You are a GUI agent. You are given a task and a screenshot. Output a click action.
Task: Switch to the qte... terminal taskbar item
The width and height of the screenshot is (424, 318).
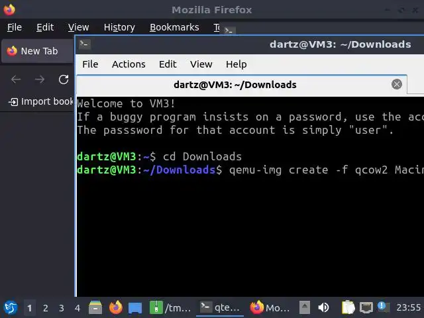click(220, 307)
